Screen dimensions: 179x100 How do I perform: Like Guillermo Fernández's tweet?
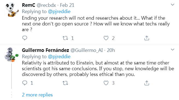[x=106, y=83]
